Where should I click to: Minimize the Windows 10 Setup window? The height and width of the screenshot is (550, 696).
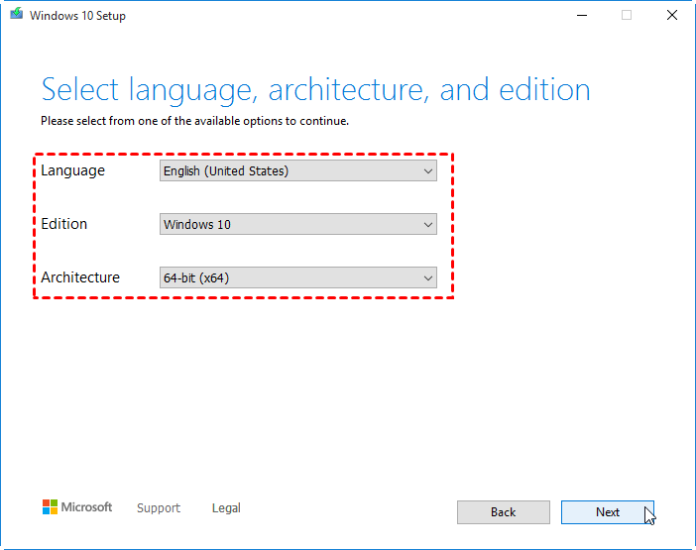(581, 16)
